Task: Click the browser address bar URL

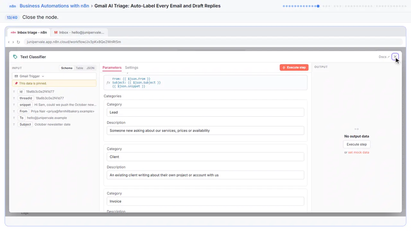Action: tap(74, 42)
